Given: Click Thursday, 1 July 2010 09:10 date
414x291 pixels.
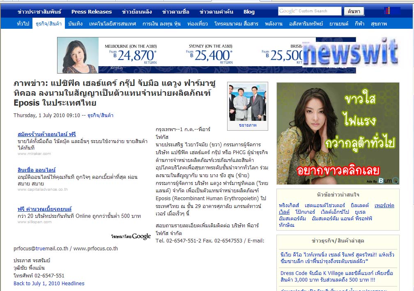Looking at the screenshot, I should 47,115.
